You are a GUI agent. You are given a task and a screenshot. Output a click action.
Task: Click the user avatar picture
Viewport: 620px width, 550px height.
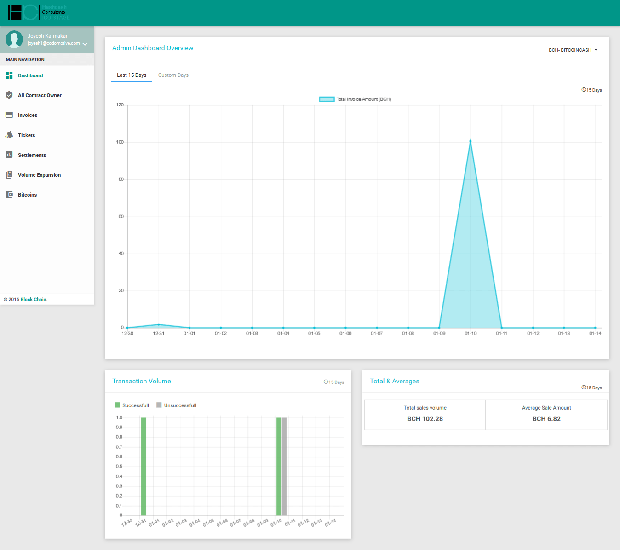(x=14, y=39)
